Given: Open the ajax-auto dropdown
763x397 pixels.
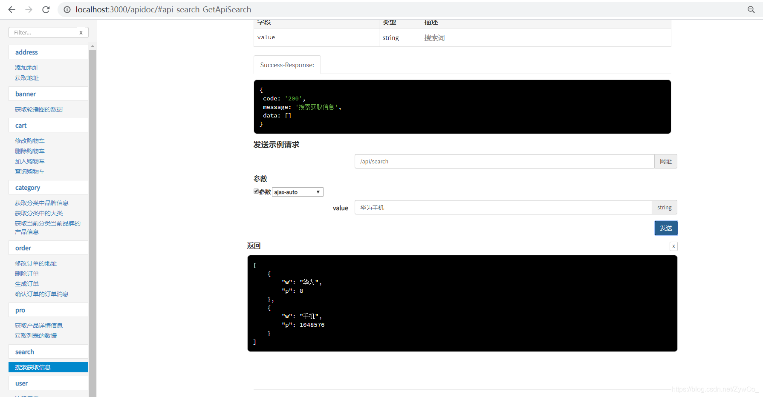Looking at the screenshot, I should coord(298,192).
